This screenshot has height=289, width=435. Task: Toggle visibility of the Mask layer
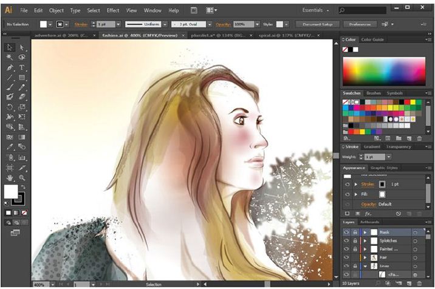(x=346, y=232)
